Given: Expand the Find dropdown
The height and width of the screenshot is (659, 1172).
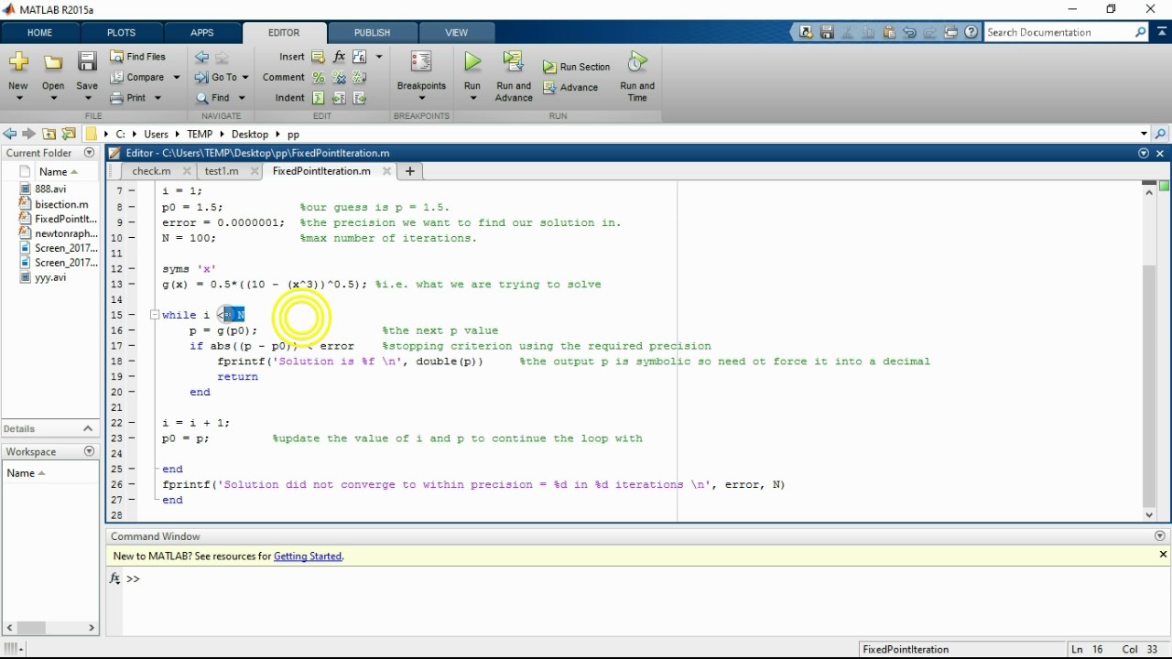Looking at the screenshot, I should pos(242,98).
